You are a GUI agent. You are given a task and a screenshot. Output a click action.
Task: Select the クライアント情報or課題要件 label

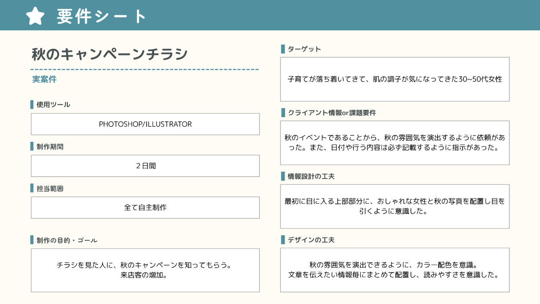pyautogui.click(x=331, y=113)
